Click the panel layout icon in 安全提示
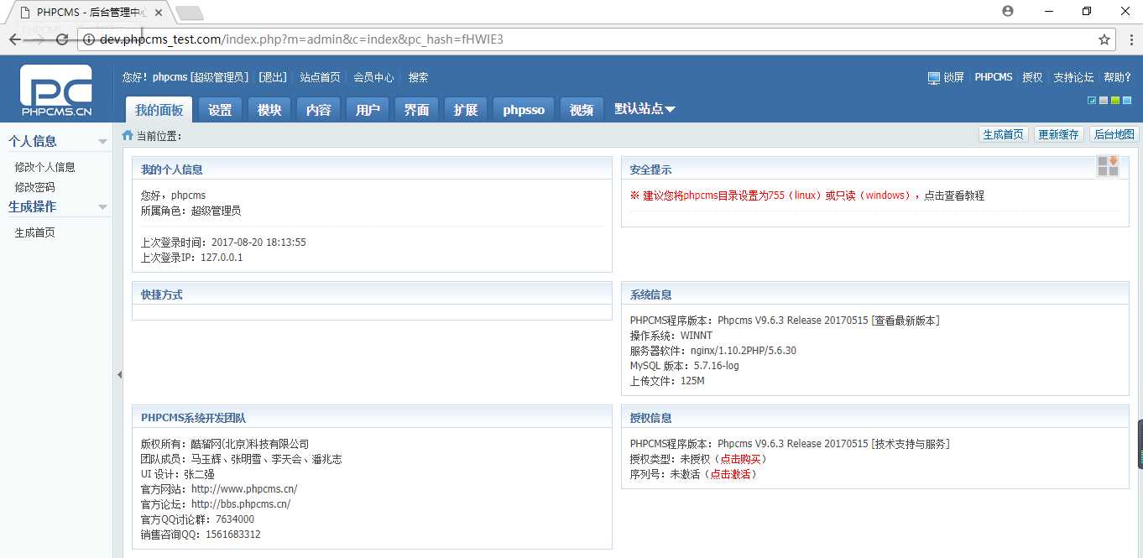The height and width of the screenshot is (558, 1143). pyautogui.click(x=1108, y=166)
